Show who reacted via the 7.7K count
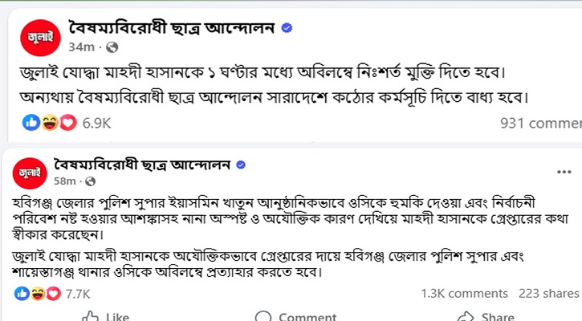 [77, 294]
